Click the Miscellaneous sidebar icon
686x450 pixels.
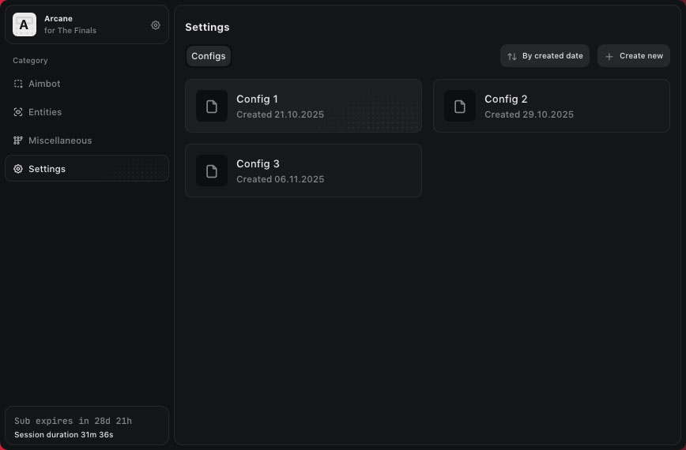[18, 141]
